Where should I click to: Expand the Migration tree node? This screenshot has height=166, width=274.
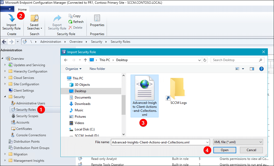5,154
